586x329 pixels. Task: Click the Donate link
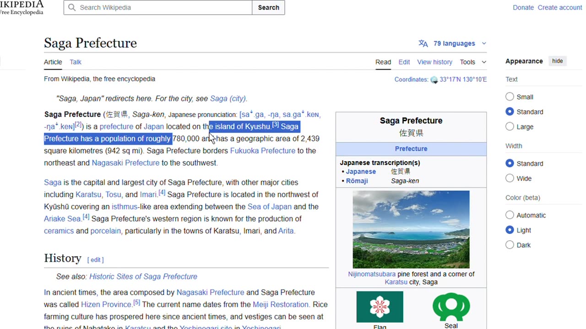523,7
